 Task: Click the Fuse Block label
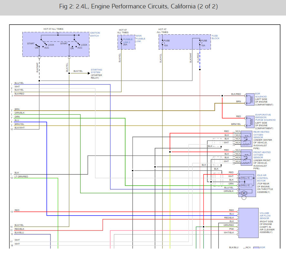click(215, 37)
